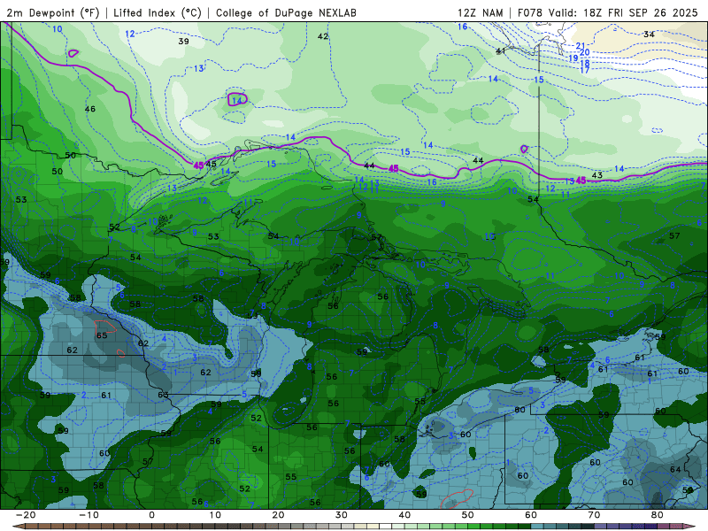Click the blue lifted index contour label 19

click(x=573, y=58)
